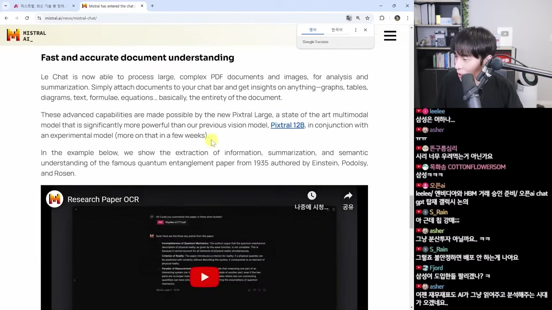Play the Research Paper OCR video

(x=204, y=277)
